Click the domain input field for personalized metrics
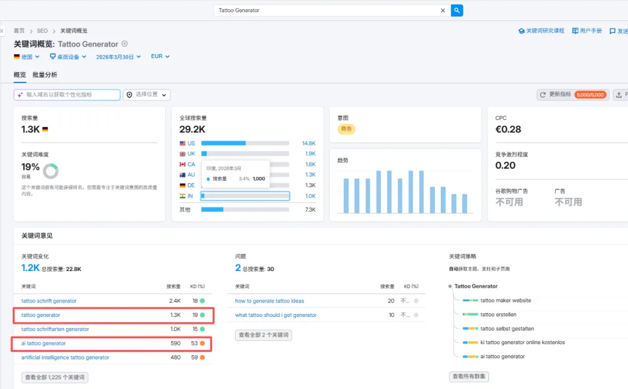This screenshot has height=389, width=628. [67, 95]
